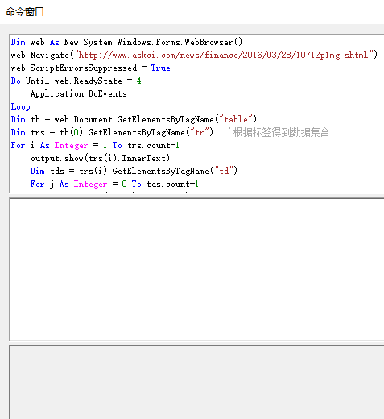Click the 'output.show(trs(i).InnerText)' line
Viewport: 384px width, 419px height.
(x=100, y=158)
